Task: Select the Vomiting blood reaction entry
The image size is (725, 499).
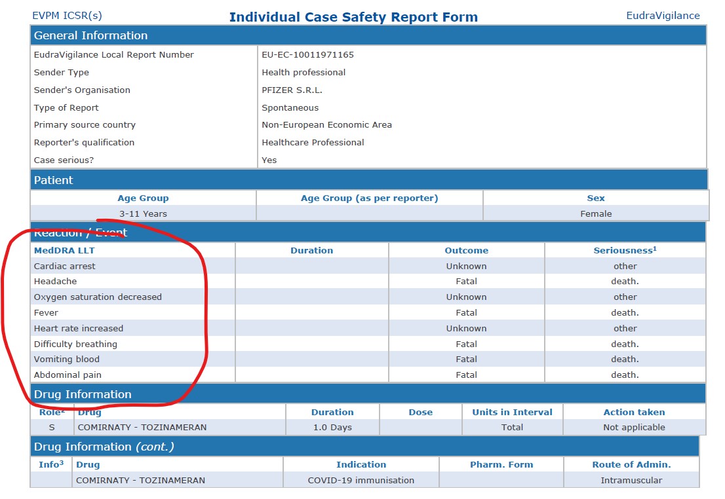Action: point(67,360)
